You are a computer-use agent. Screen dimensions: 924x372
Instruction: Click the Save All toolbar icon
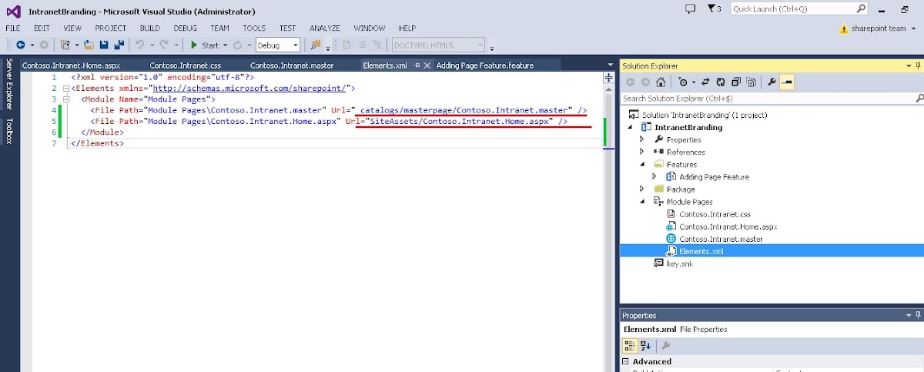pyautogui.click(x=119, y=45)
